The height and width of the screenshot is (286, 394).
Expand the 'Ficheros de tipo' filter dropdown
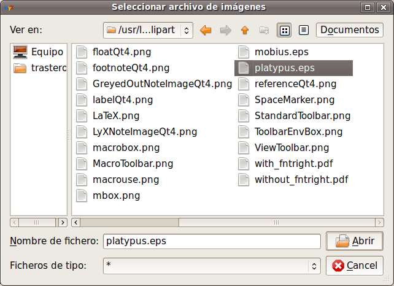(x=212, y=266)
